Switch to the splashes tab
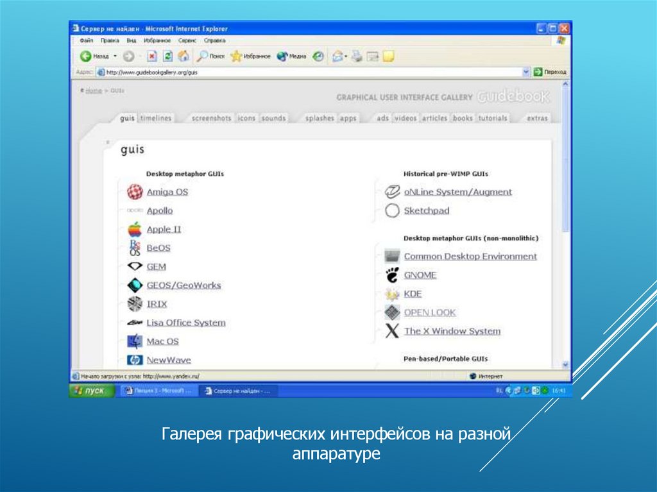This screenshot has height=492, width=657. click(320, 118)
